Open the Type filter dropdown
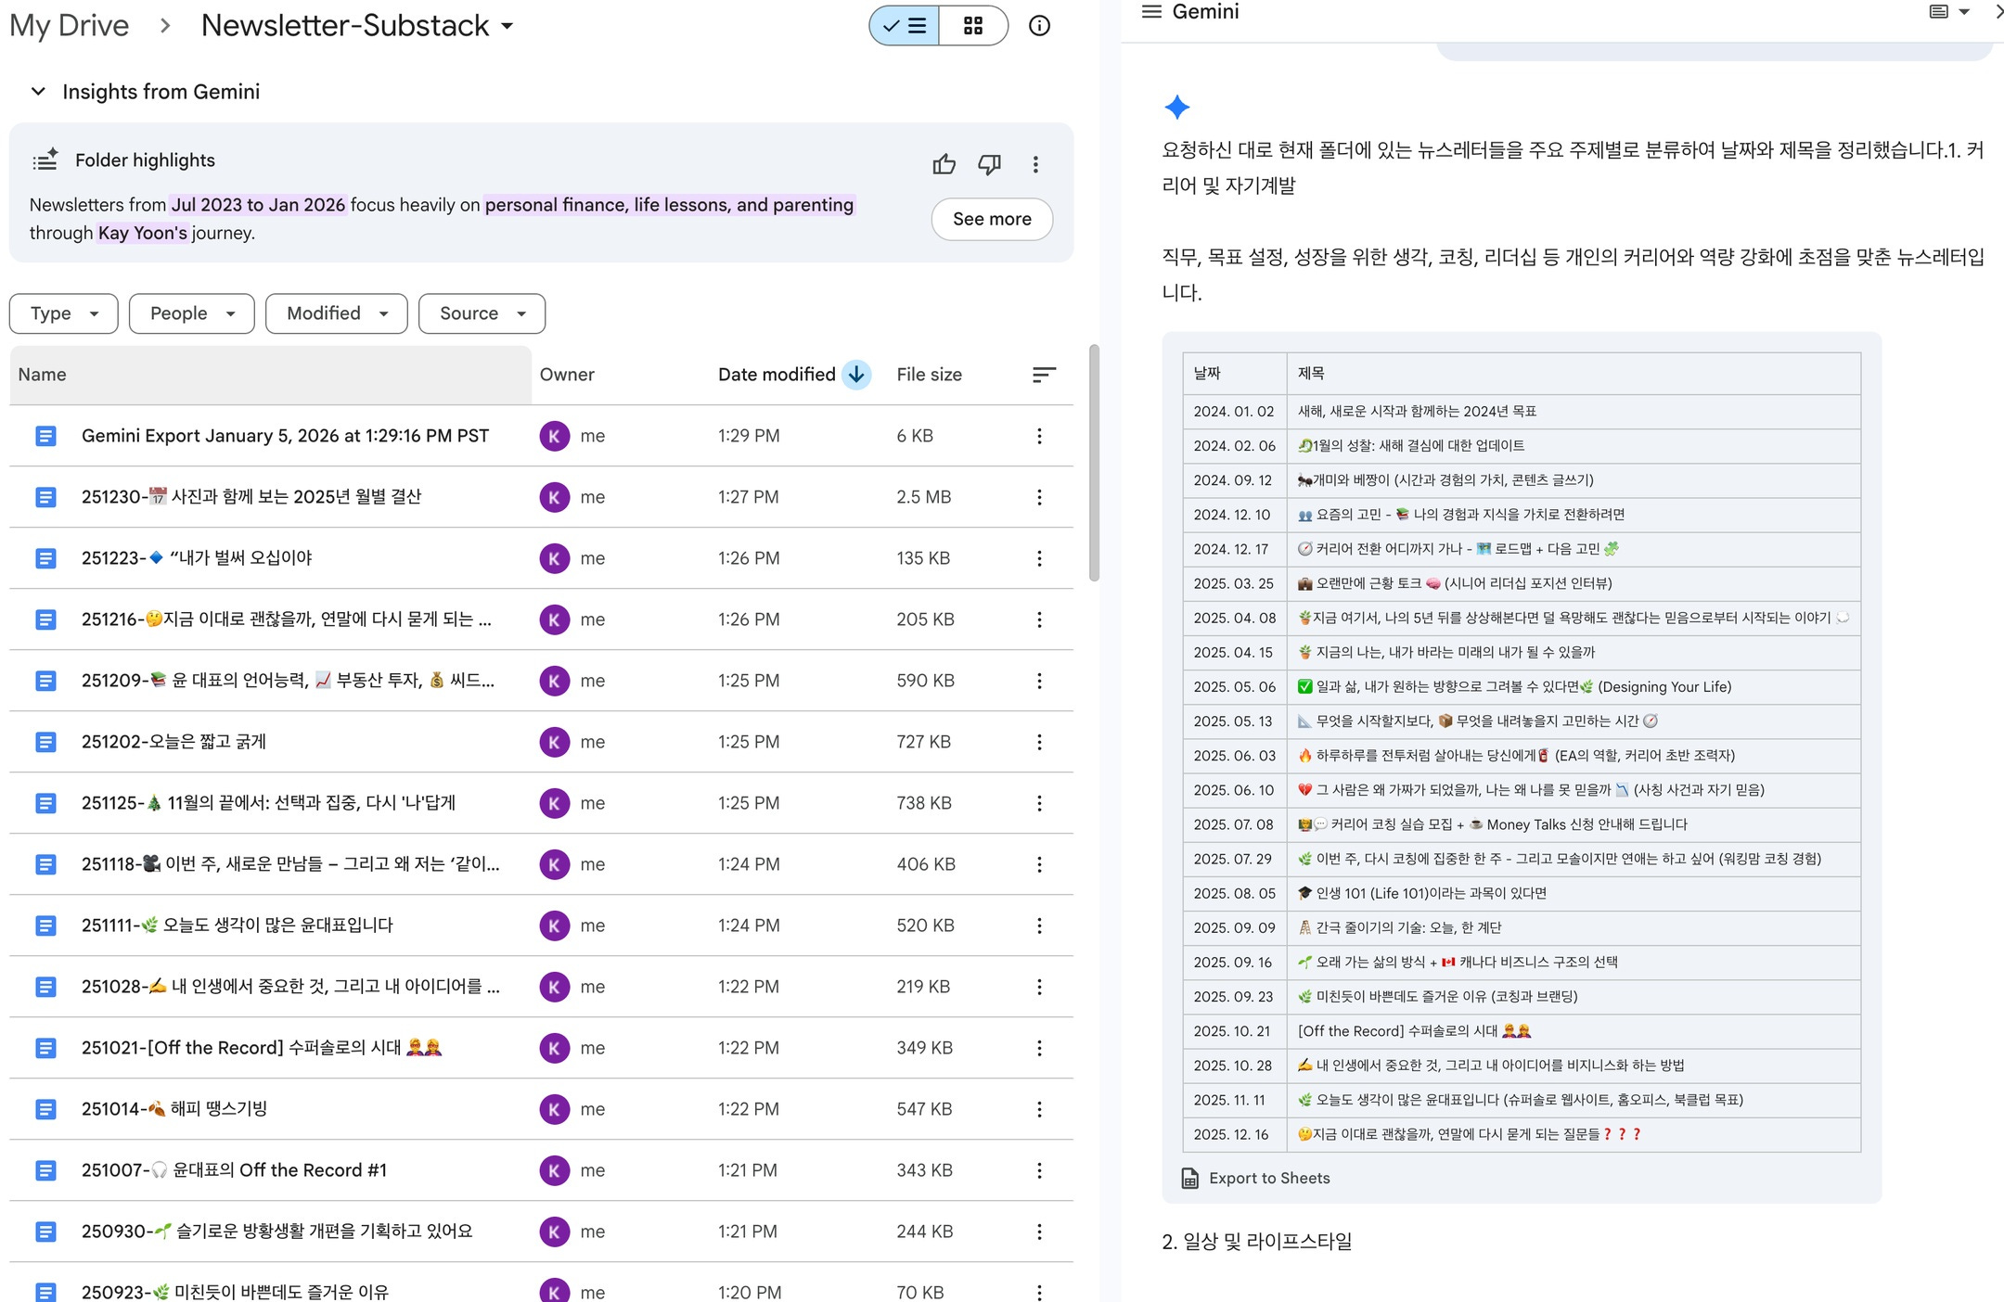This screenshot has height=1302, width=2004. coord(63,313)
